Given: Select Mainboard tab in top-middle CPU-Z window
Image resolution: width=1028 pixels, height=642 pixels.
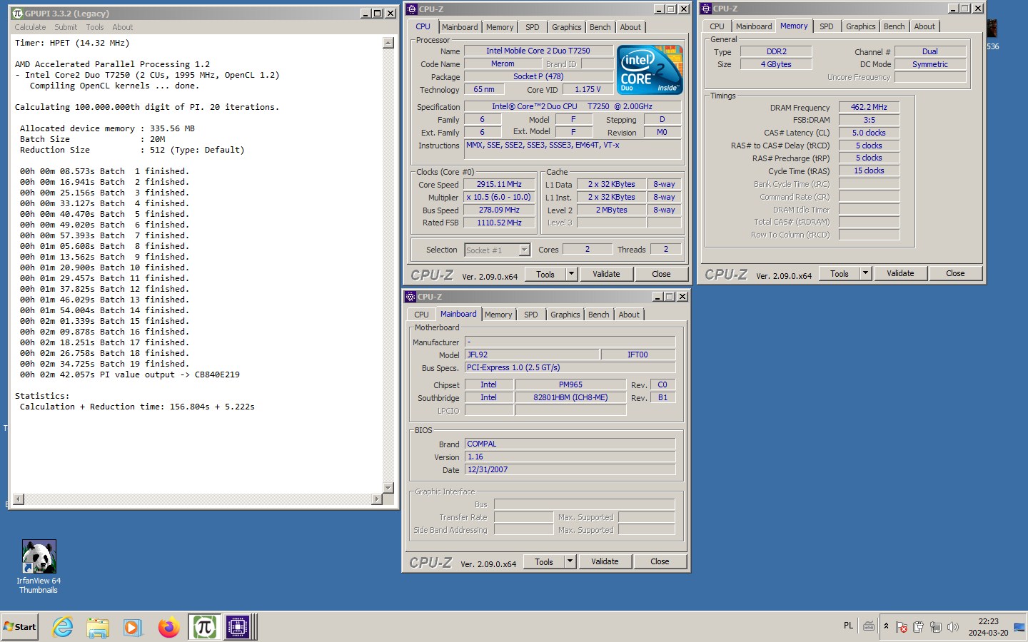Looking at the screenshot, I should tap(460, 27).
